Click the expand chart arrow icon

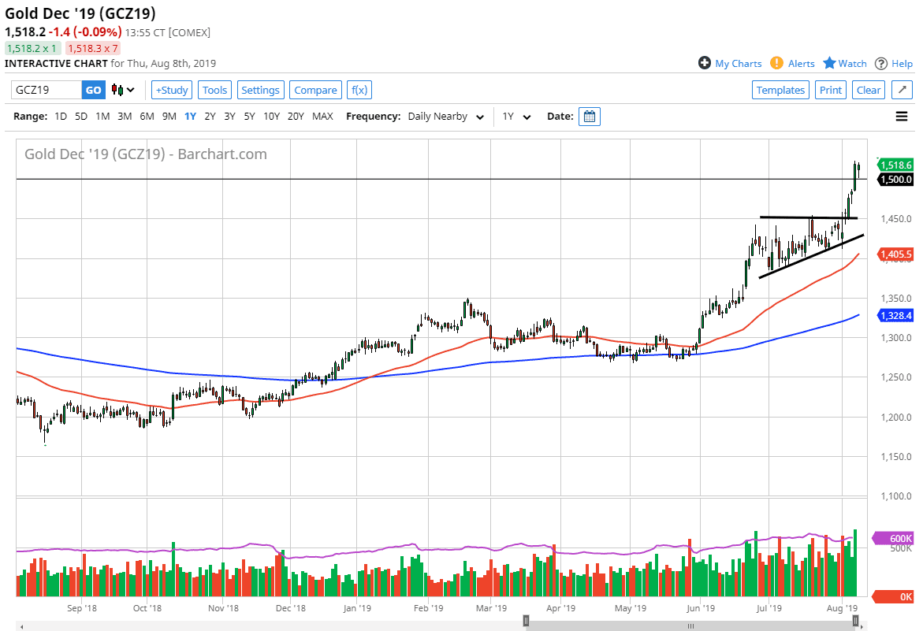click(902, 90)
